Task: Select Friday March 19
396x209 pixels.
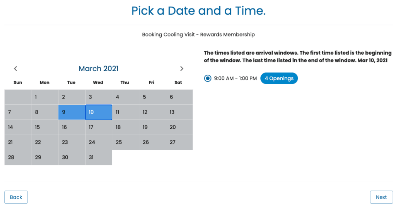Action: point(152,127)
